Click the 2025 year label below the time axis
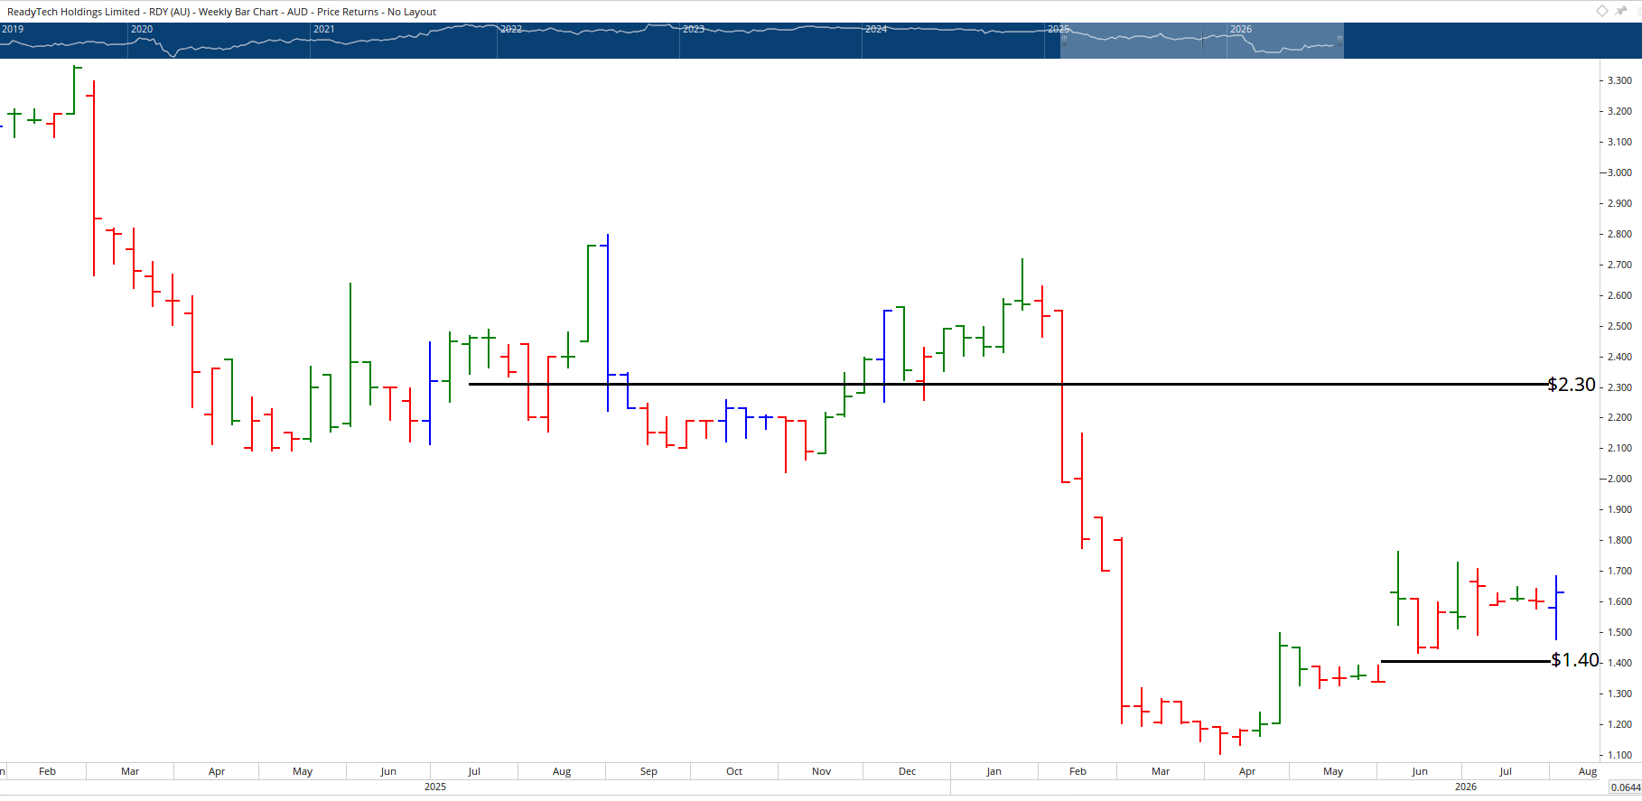The width and height of the screenshot is (1642, 801). (435, 787)
